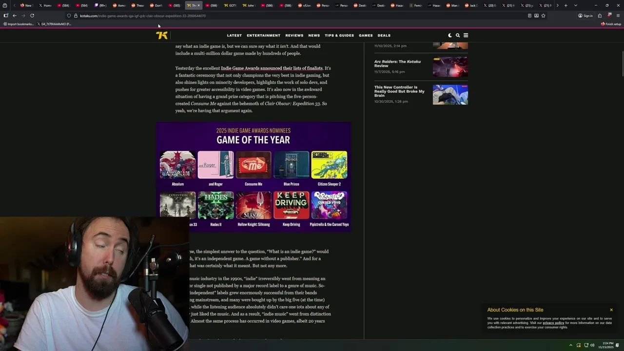Click the volume speaker icon in tray

click(592, 345)
